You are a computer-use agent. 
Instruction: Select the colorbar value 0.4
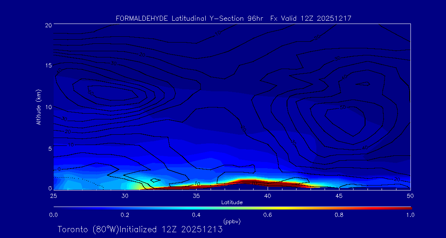[x=196, y=215]
